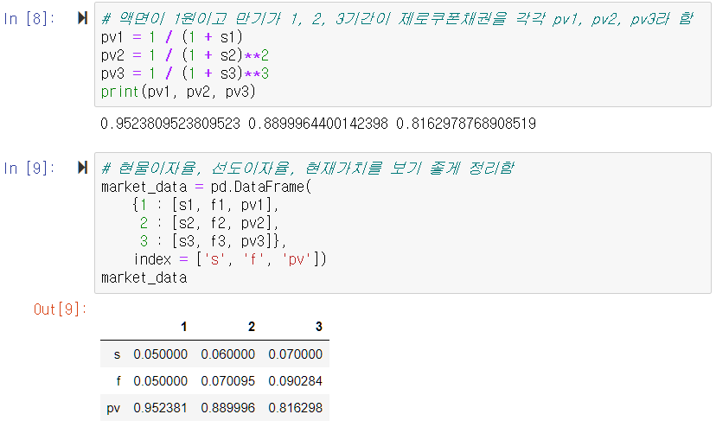Run cell In [8] with its run icon

pyautogui.click(x=82, y=18)
